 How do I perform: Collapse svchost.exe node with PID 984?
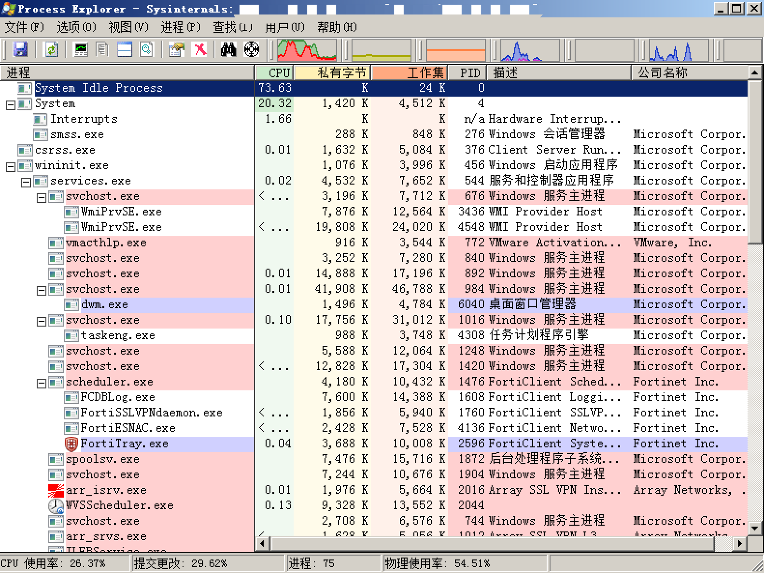tap(41, 290)
